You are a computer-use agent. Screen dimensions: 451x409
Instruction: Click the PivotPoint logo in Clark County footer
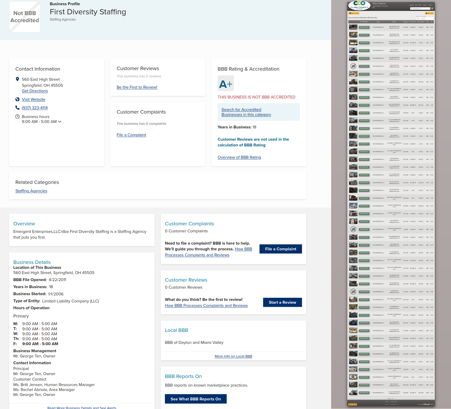point(428,405)
